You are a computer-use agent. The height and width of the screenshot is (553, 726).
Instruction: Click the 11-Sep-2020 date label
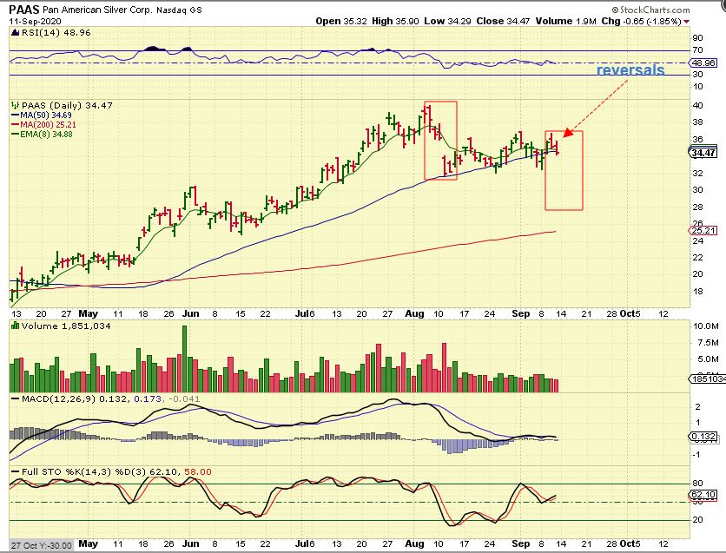point(35,22)
